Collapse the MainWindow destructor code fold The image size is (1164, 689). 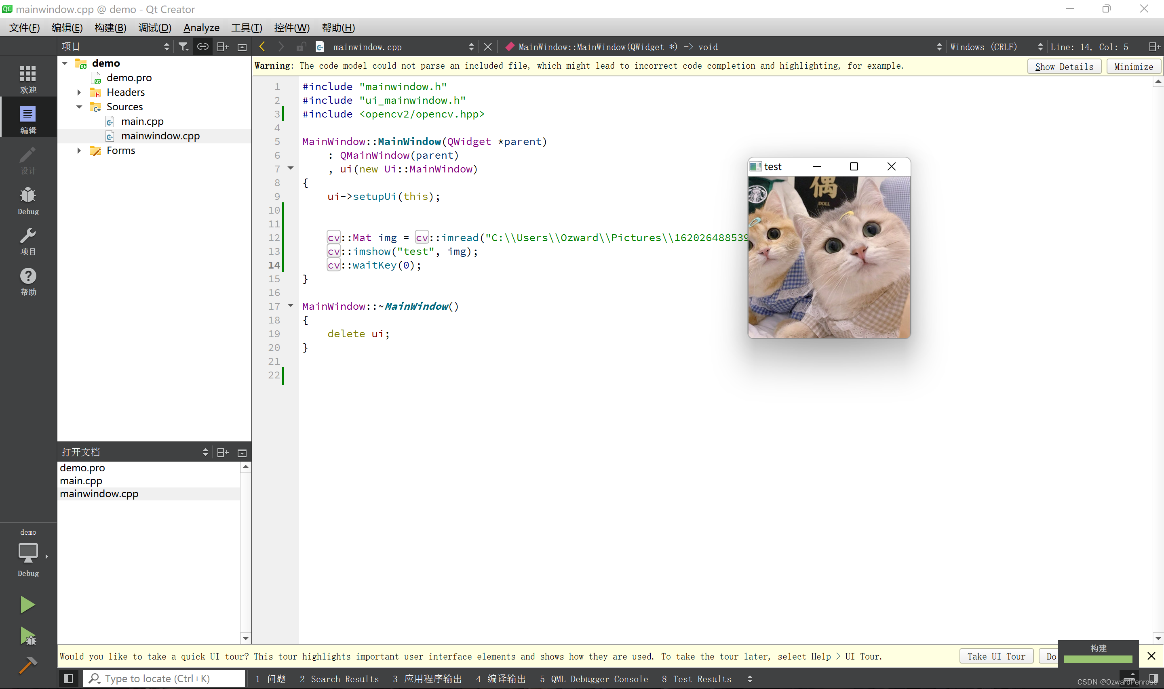coord(291,305)
